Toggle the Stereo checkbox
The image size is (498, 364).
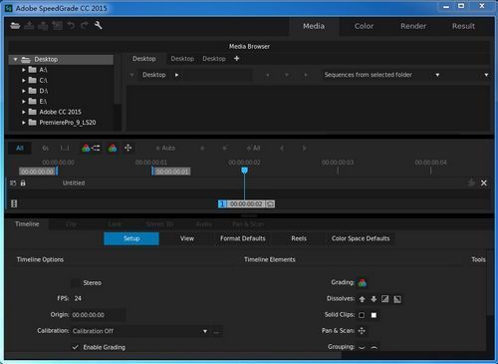tap(76, 283)
